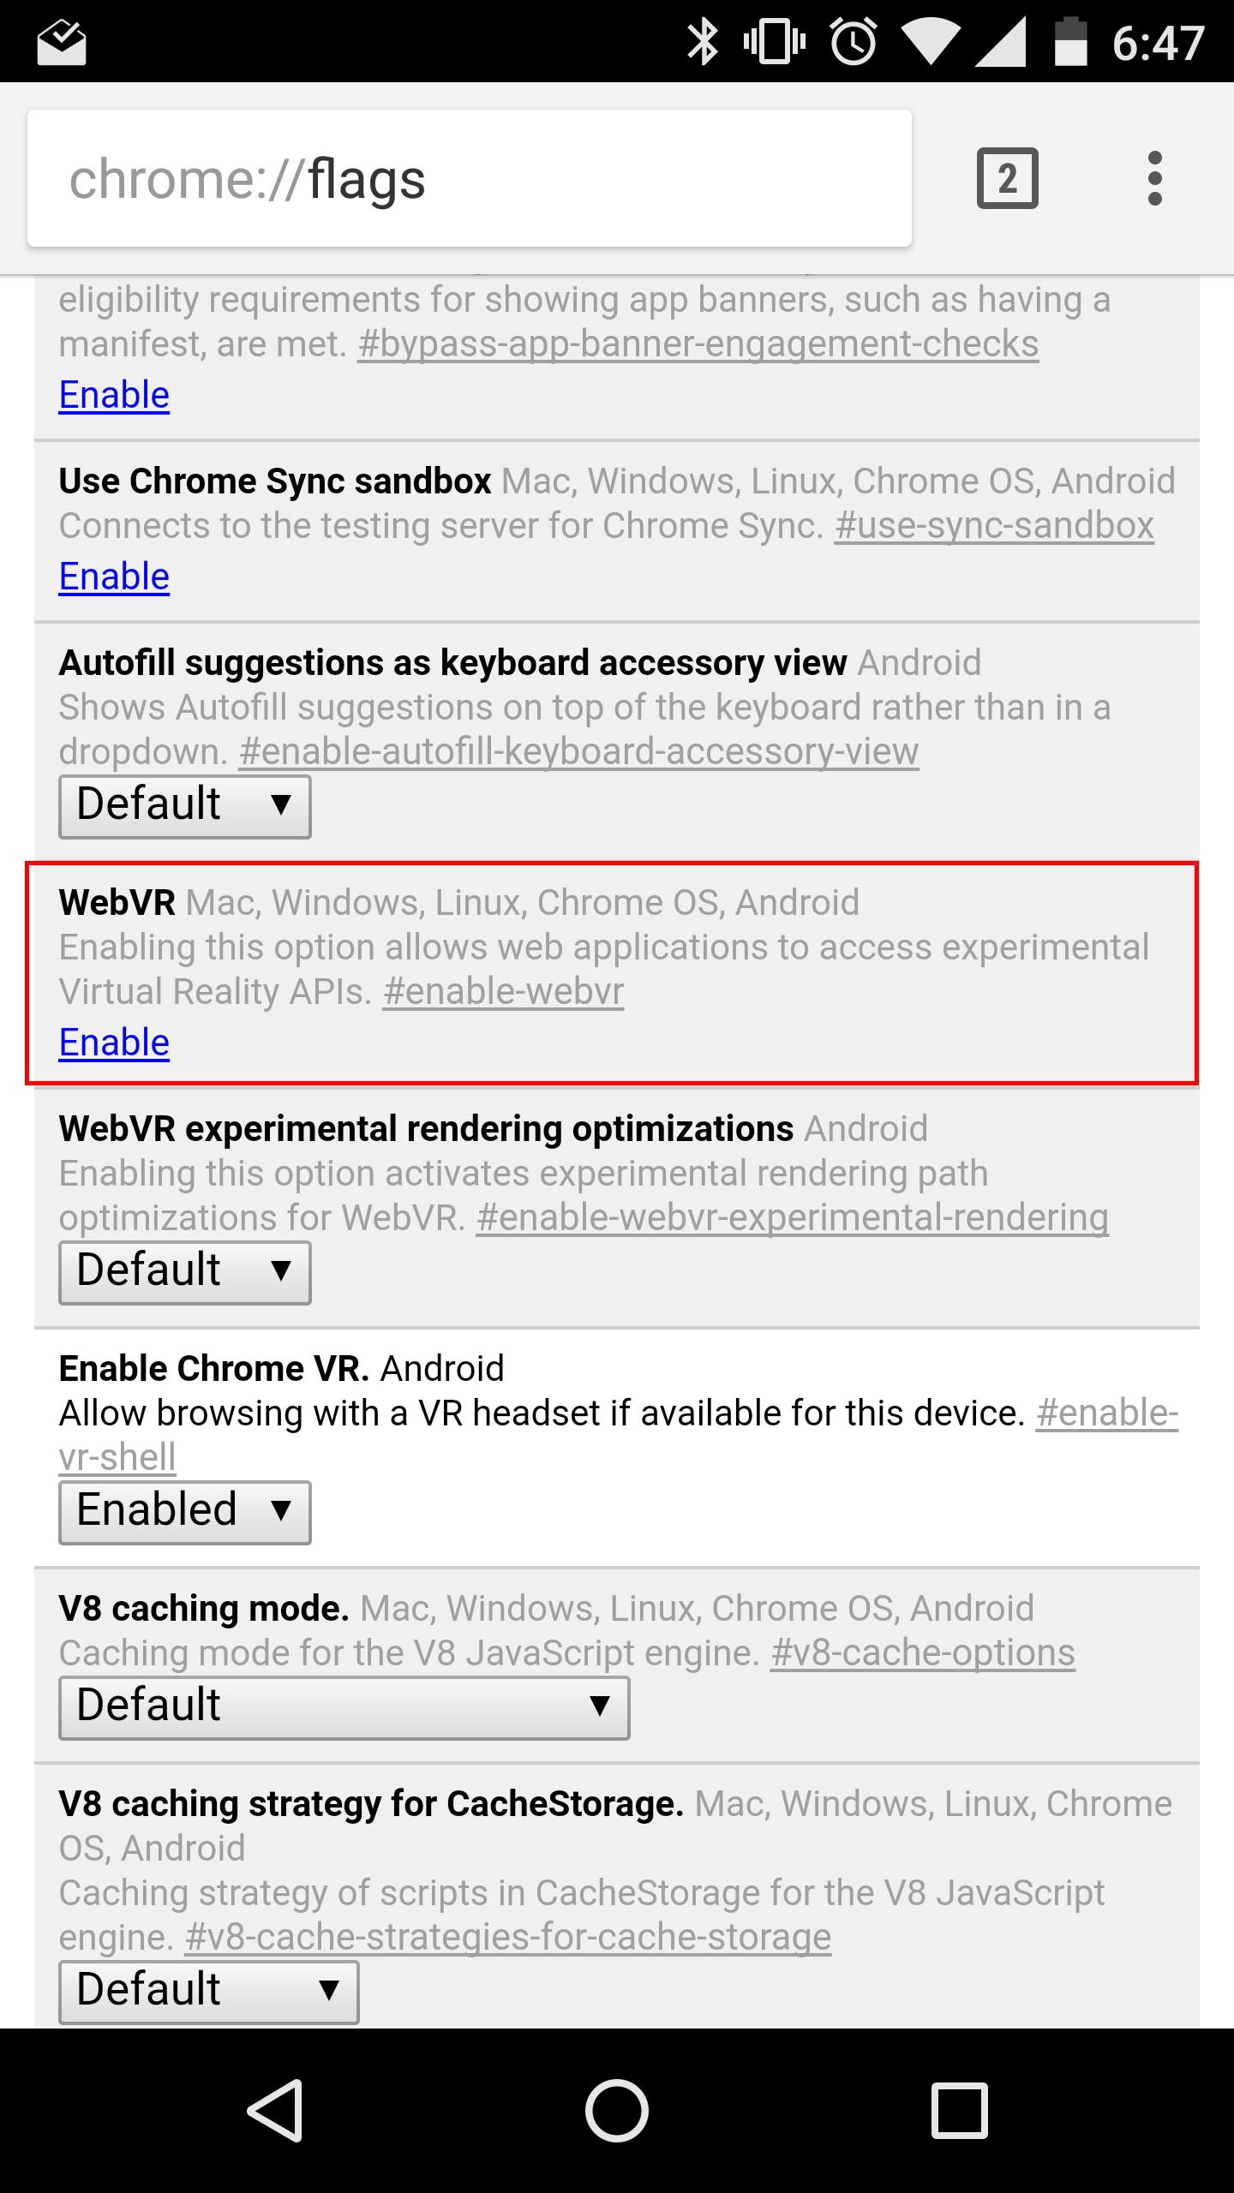This screenshot has width=1234, height=2193.
Task: Tap the Android back navigation button
Action: point(276,2110)
